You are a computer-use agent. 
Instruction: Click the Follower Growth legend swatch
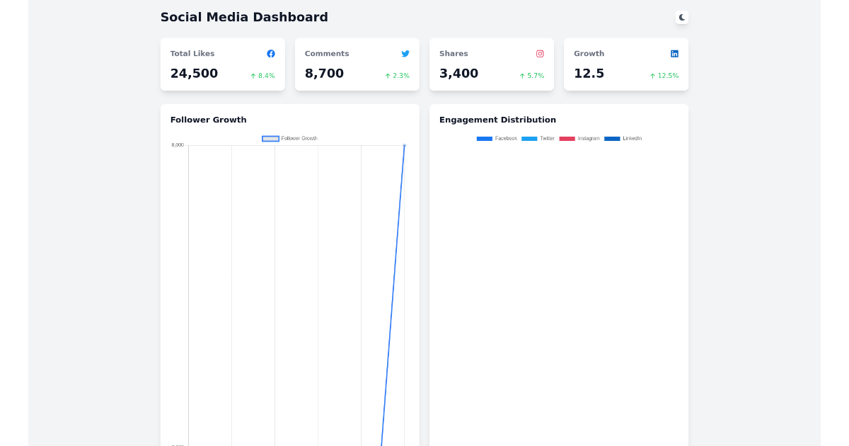[270, 138]
